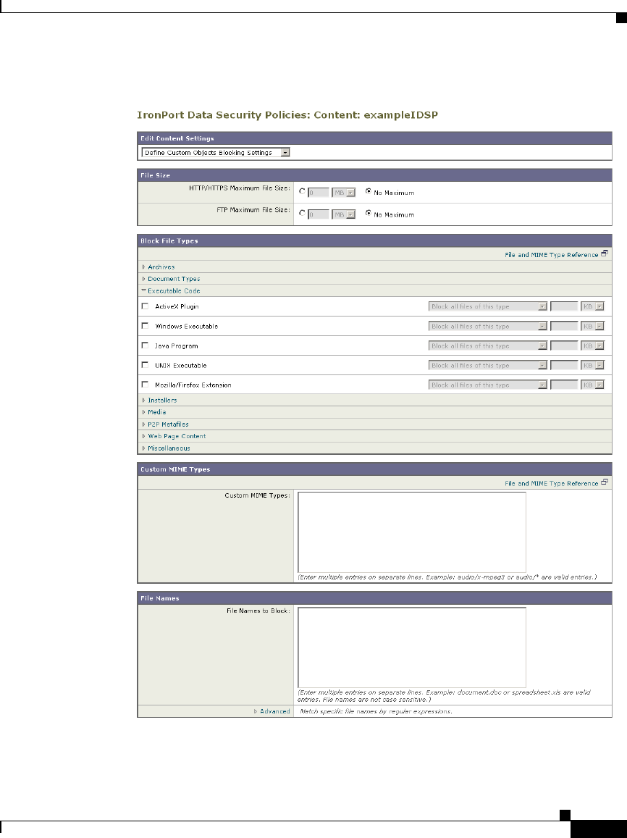Open ActiveX Plugin KB unit dropdown
Screen dimensions: 627x838
(592, 306)
